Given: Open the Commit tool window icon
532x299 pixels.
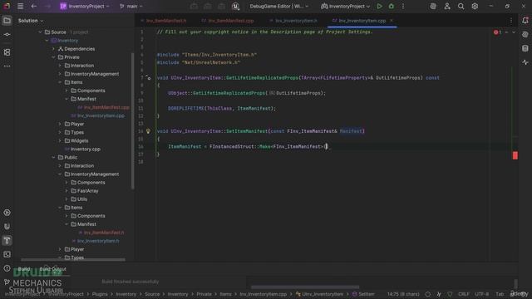Looking at the screenshot, I should [7, 35].
